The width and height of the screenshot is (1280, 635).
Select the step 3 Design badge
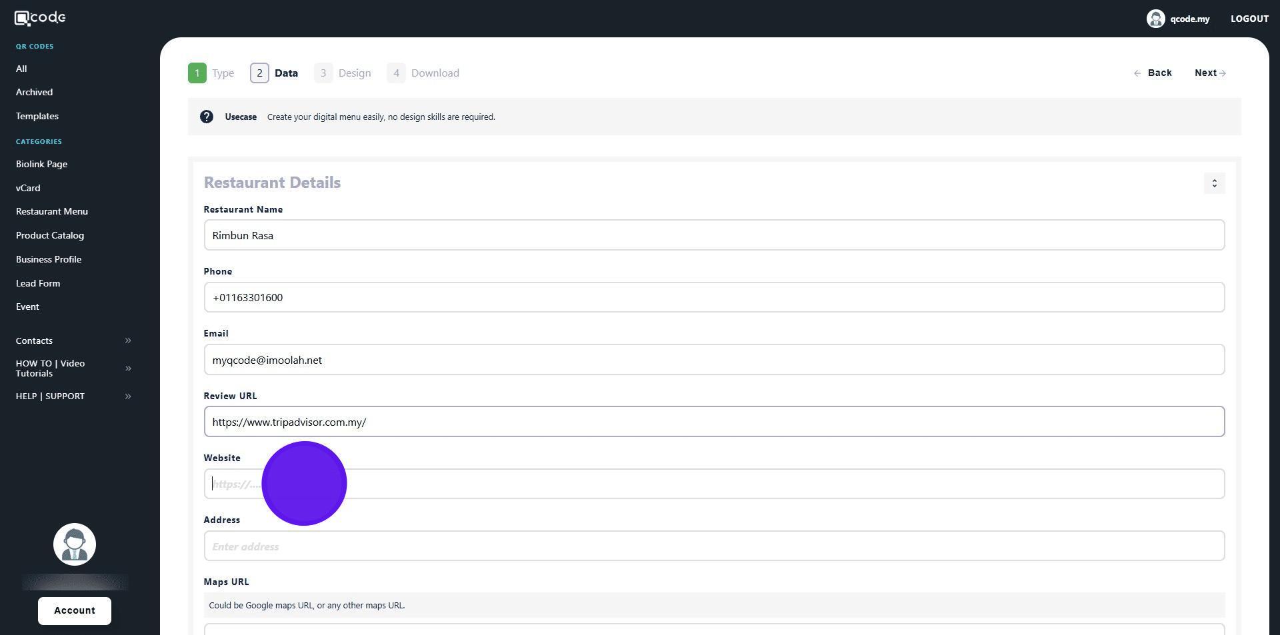click(323, 73)
